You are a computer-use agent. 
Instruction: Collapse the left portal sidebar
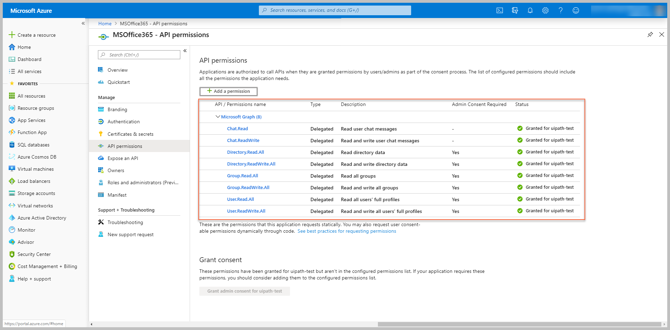[x=83, y=24]
